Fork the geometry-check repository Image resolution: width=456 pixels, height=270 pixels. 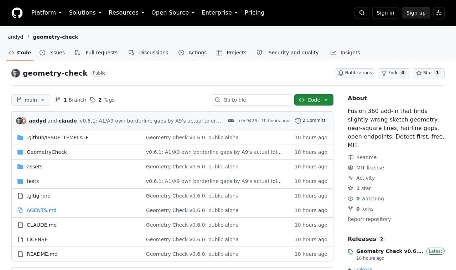tap(394, 73)
